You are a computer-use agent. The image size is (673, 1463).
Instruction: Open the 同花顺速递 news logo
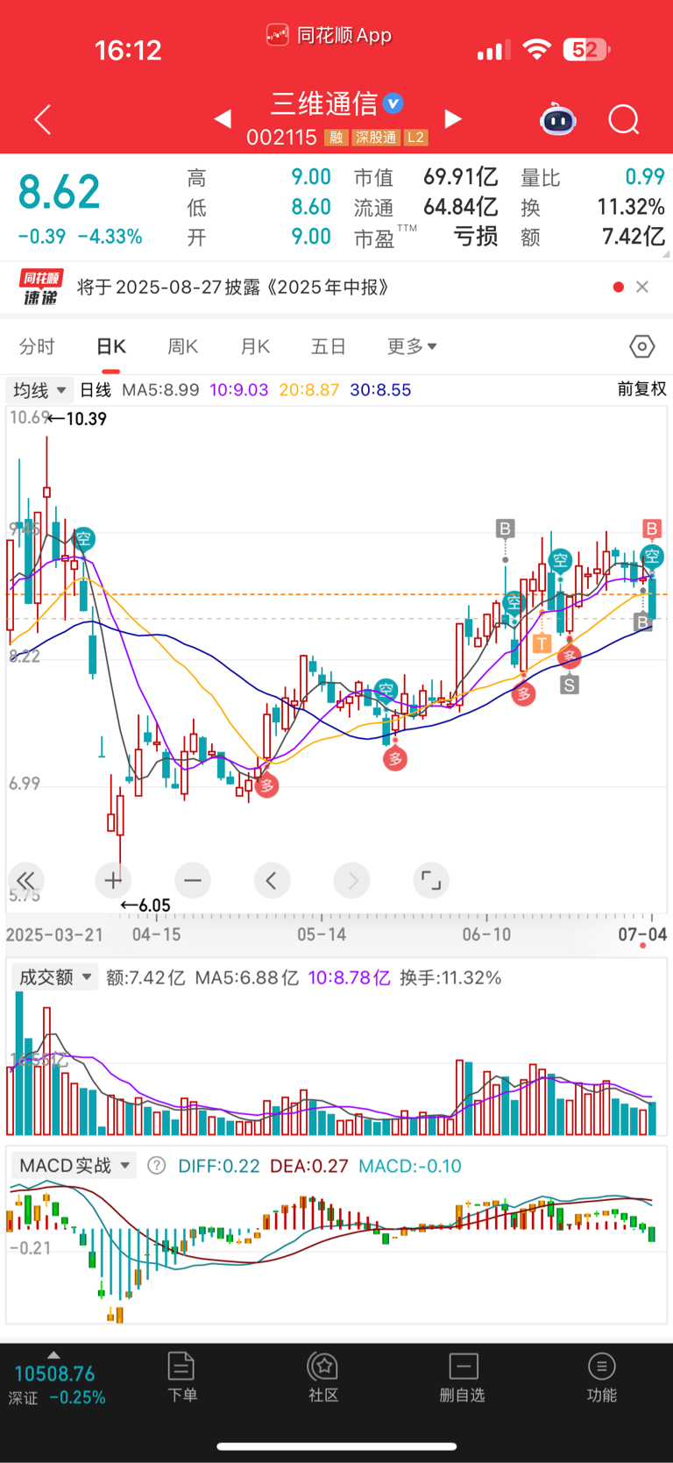[x=40, y=288]
